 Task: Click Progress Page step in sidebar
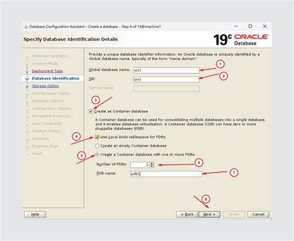pyautogui.click(x=45, y=146)
